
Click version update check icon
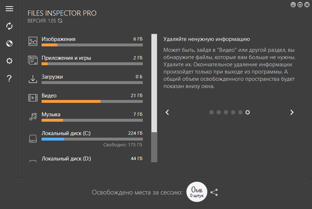click(60, 21)
